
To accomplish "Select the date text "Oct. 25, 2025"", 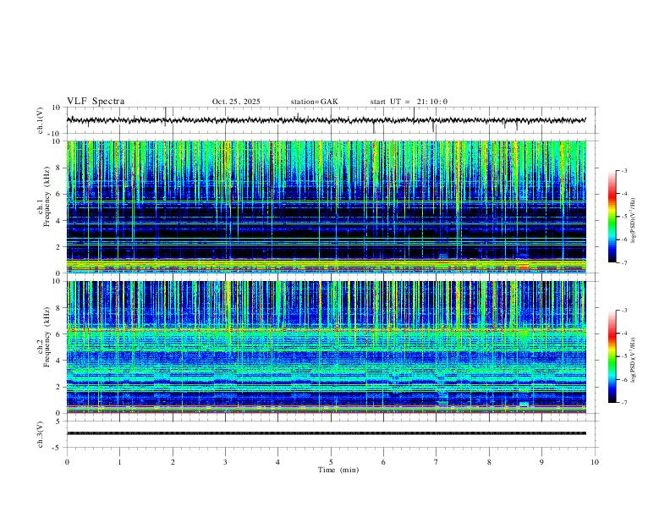I will click(236, 102).
